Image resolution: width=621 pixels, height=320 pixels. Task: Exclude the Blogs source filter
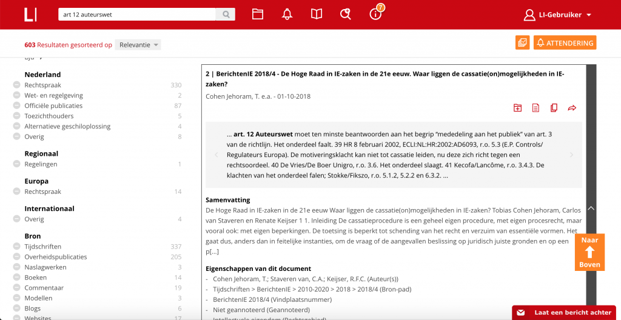pos(16,308)
